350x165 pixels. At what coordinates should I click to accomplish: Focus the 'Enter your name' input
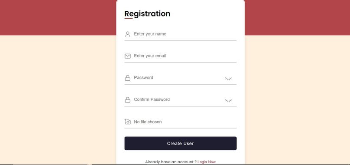click(180, 34)
